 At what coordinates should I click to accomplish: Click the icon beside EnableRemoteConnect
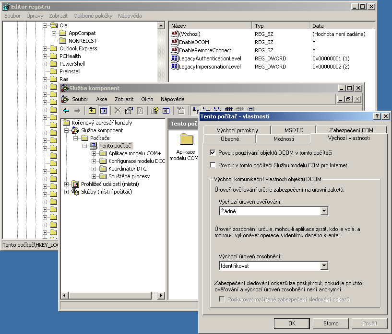pos(175,50)
